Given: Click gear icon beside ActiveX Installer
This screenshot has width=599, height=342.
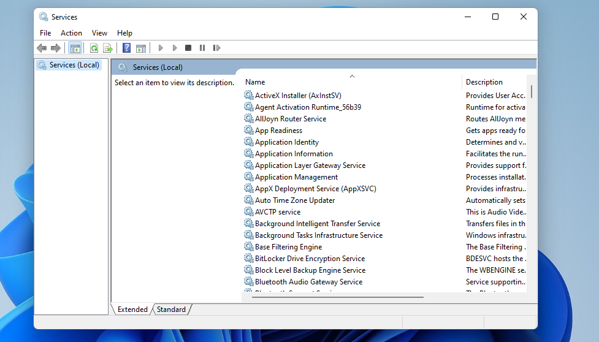Looking at the screenshot, I should [249, 95].
